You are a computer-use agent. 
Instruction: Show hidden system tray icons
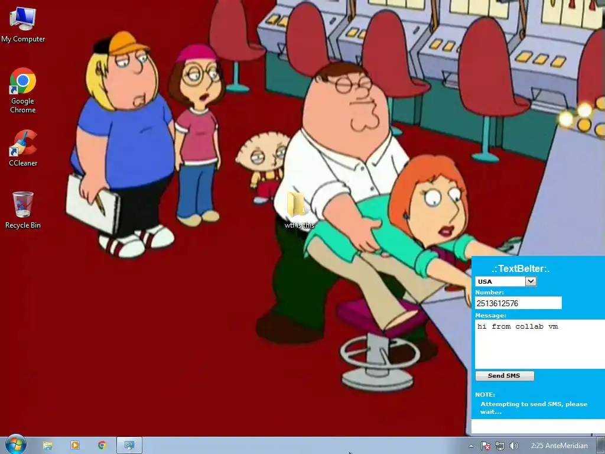[471, 446]
